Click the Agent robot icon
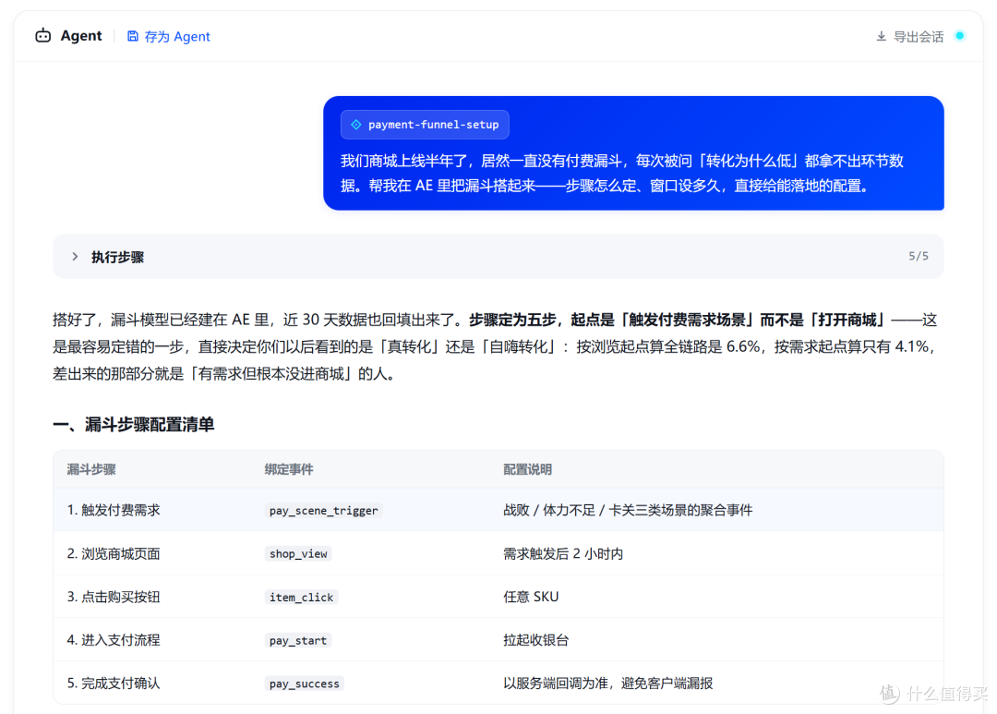Image resolution: width=997 pixels, height=714 pixels. tap(43, 36)
